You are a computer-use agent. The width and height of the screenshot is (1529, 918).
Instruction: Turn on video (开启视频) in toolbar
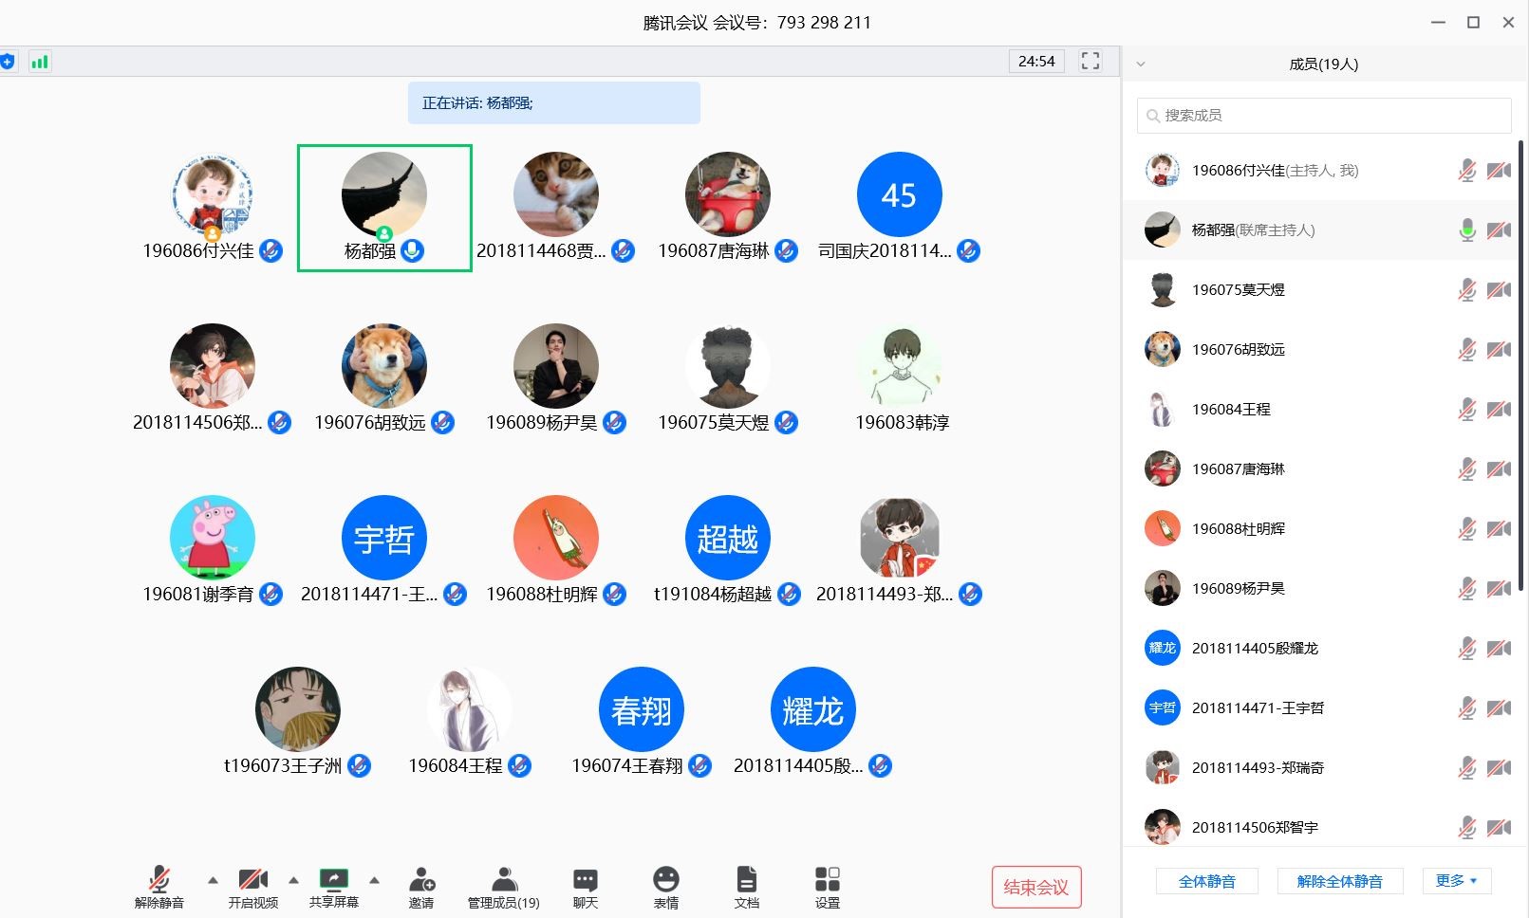pyautogui.click(x=252, y=880)
